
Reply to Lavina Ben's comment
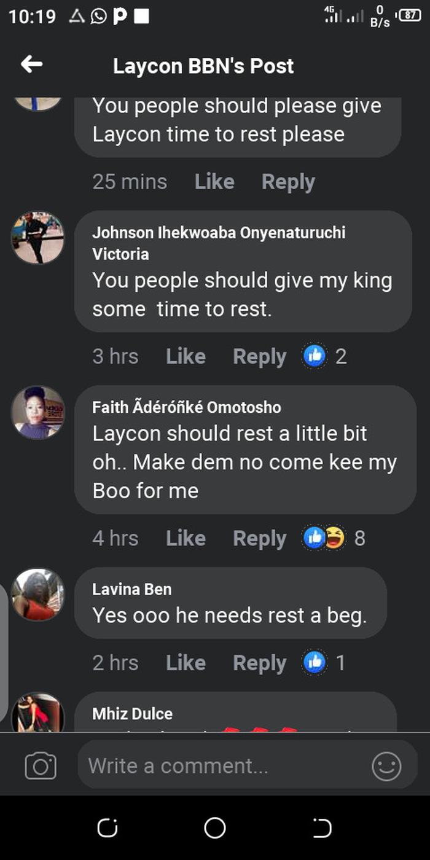tap(259, 663)
